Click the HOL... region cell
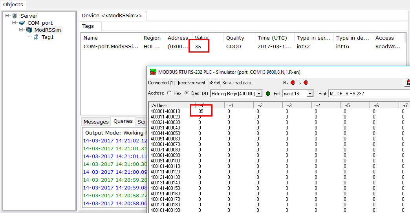The height and width of the screenshot is (213, 410). [x=152, y=46]
